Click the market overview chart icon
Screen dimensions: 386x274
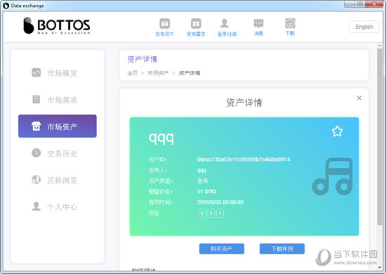36,72
